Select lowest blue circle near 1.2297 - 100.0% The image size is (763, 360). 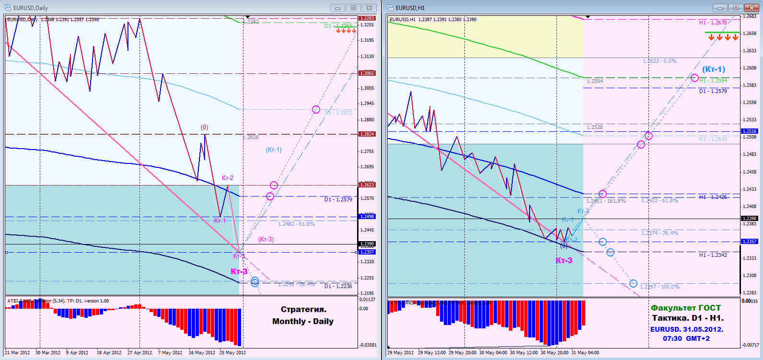click(633, 284)
